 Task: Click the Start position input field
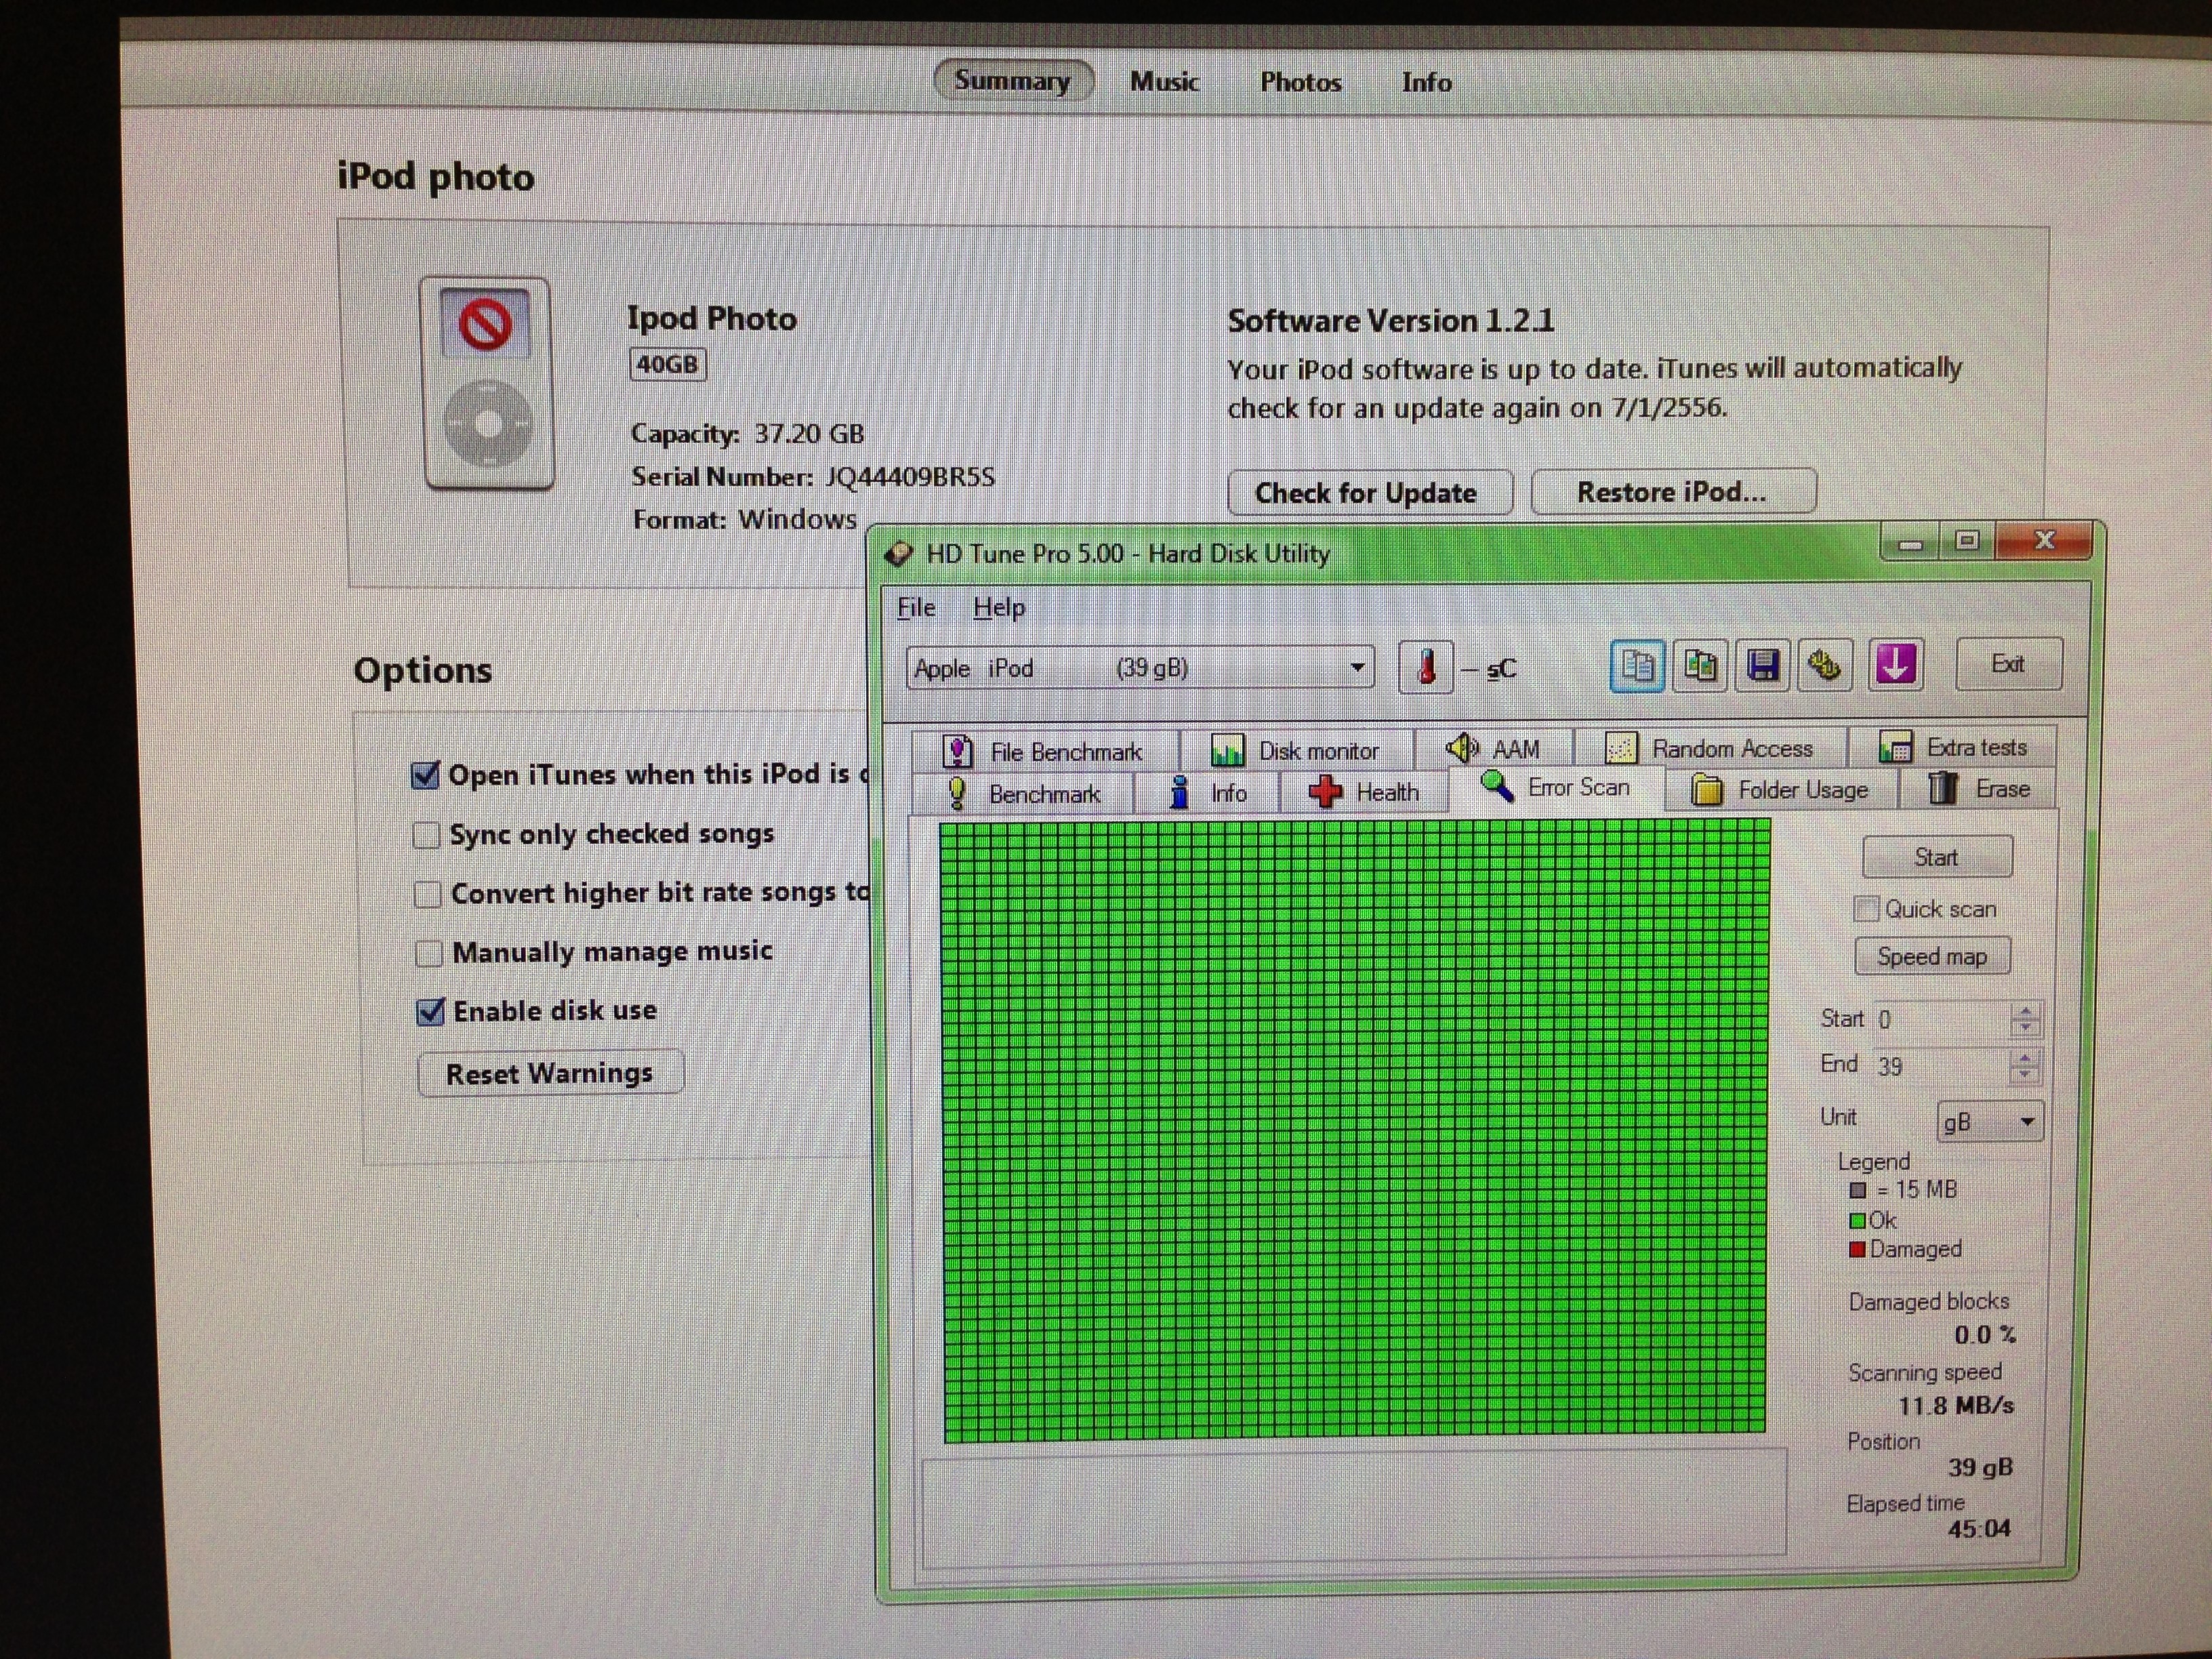coord(1942,1019)
